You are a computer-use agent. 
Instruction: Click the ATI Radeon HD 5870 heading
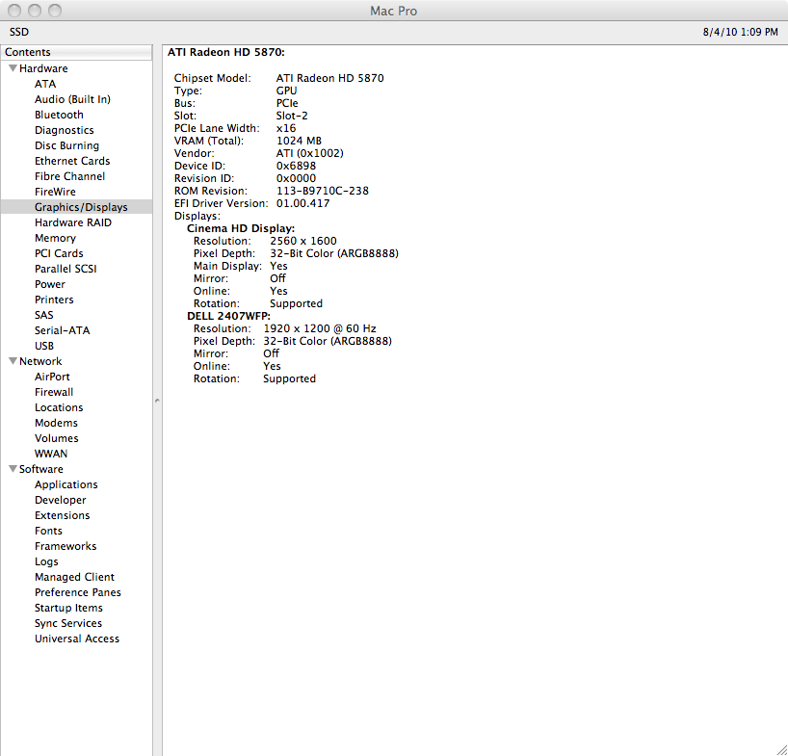(226, 52)
